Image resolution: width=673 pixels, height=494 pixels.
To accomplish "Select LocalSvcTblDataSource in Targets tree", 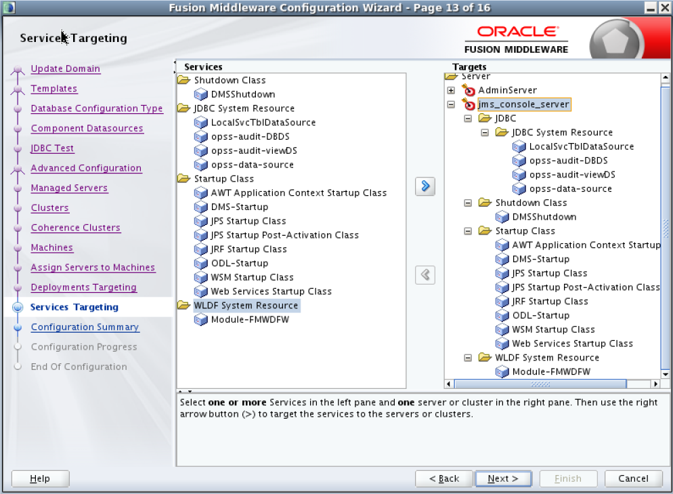I will click(582, 146).
